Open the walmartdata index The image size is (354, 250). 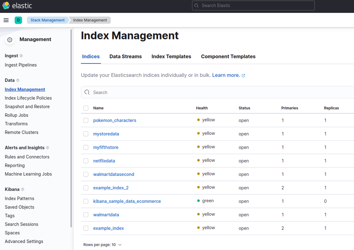(x=106, y=215)
